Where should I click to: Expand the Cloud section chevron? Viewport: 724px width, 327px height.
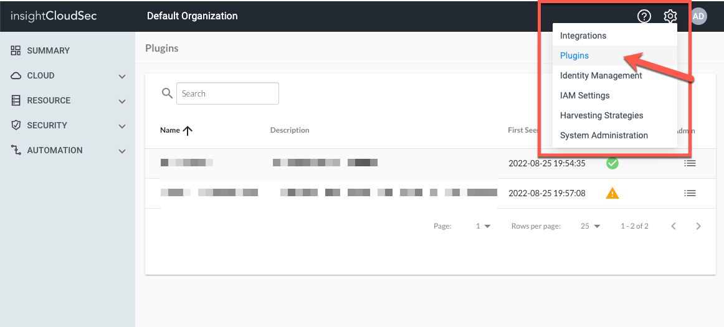click(x=122, y=76)
